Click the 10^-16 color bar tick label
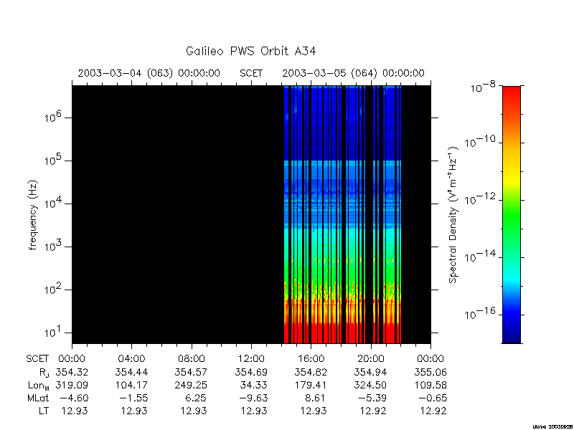Image resolution: width=574 pixels, height=430 pixels. click(480, 313)
